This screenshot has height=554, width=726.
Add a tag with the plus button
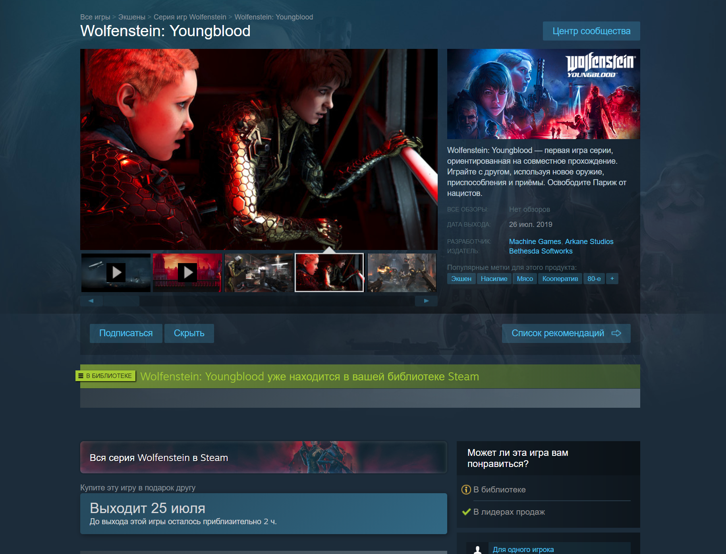pos(612,279)
